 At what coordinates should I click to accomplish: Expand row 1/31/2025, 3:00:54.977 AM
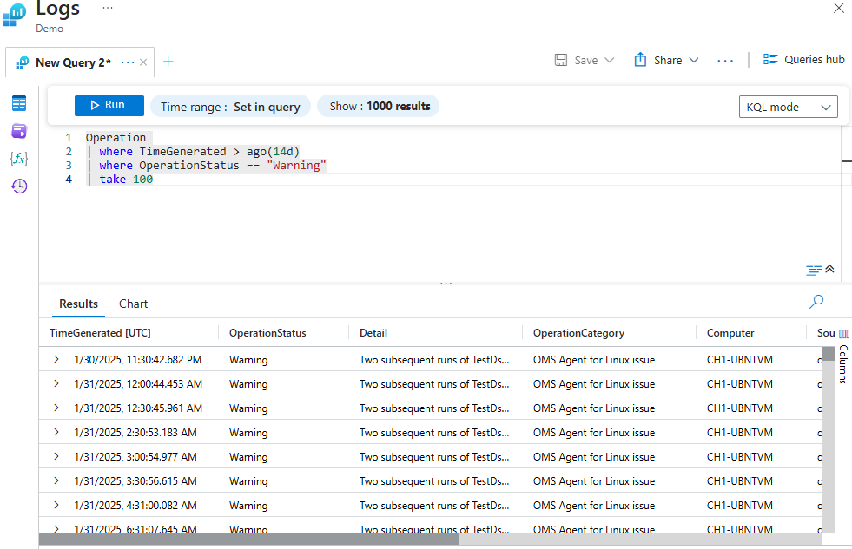(x=56, y=456)
